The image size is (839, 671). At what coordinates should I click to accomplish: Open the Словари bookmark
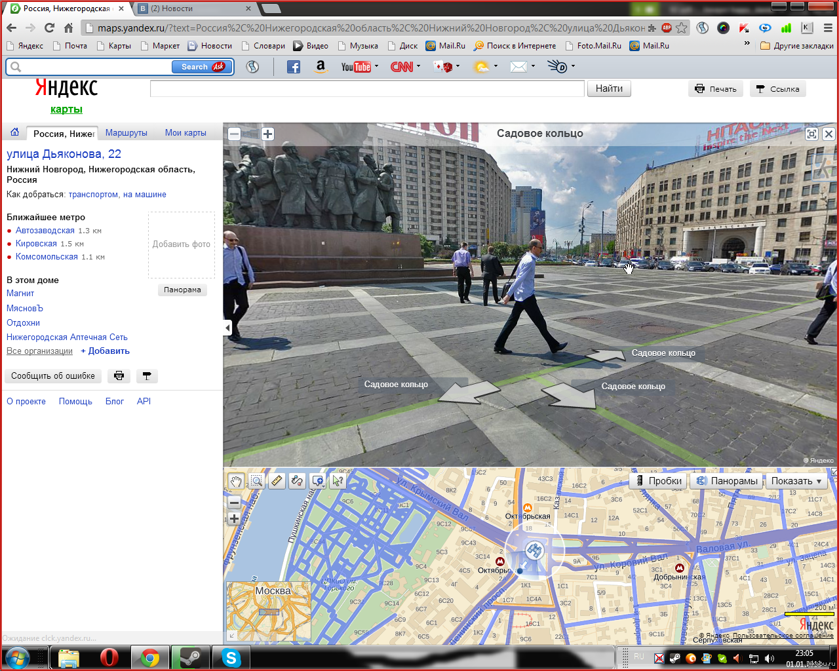click(263, 46)
